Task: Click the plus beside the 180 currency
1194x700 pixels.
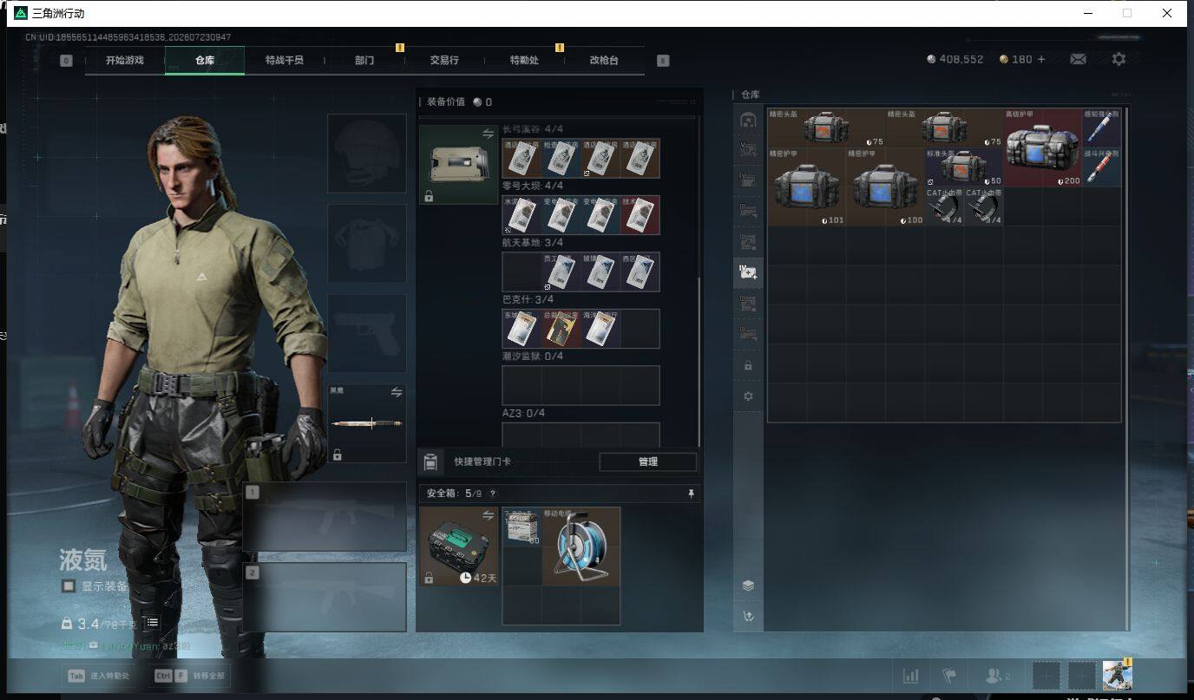Action: pos(1041,59)
